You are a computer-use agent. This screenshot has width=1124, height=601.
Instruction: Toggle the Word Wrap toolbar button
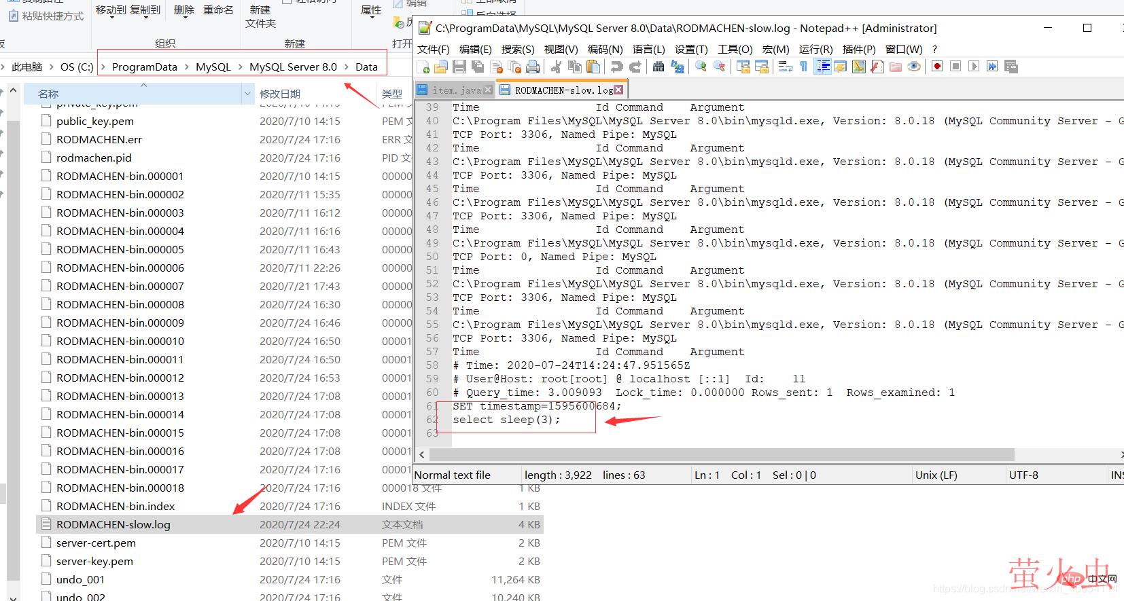(x=786, y=67)
